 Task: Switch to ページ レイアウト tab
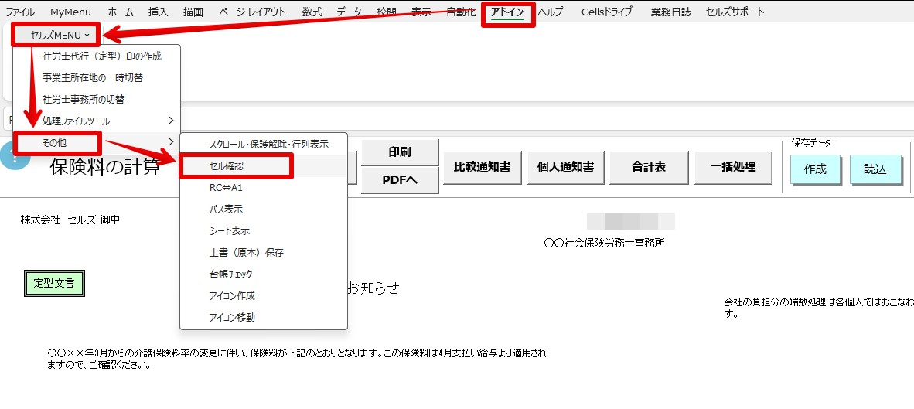253,12
